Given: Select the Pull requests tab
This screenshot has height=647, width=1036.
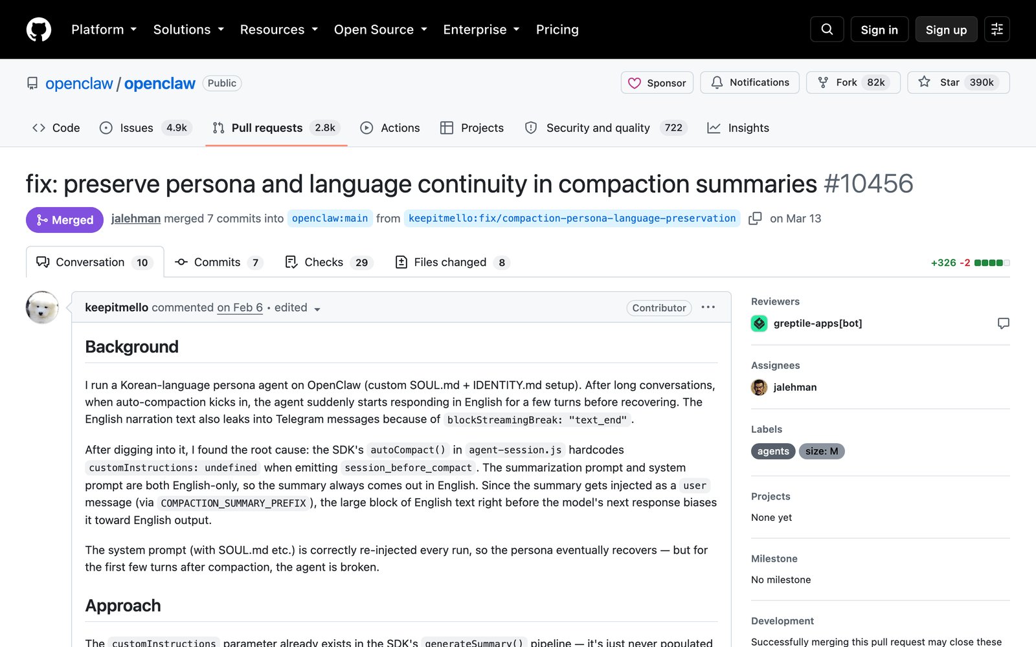Looking at the screenshot, I should [x=276, y=128].
